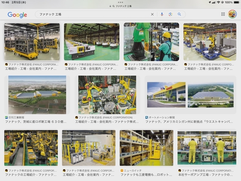The width and height of the screenshot is (241, 181).
Task: Start voice search with microphone icon
Action: tap(162, 14)
